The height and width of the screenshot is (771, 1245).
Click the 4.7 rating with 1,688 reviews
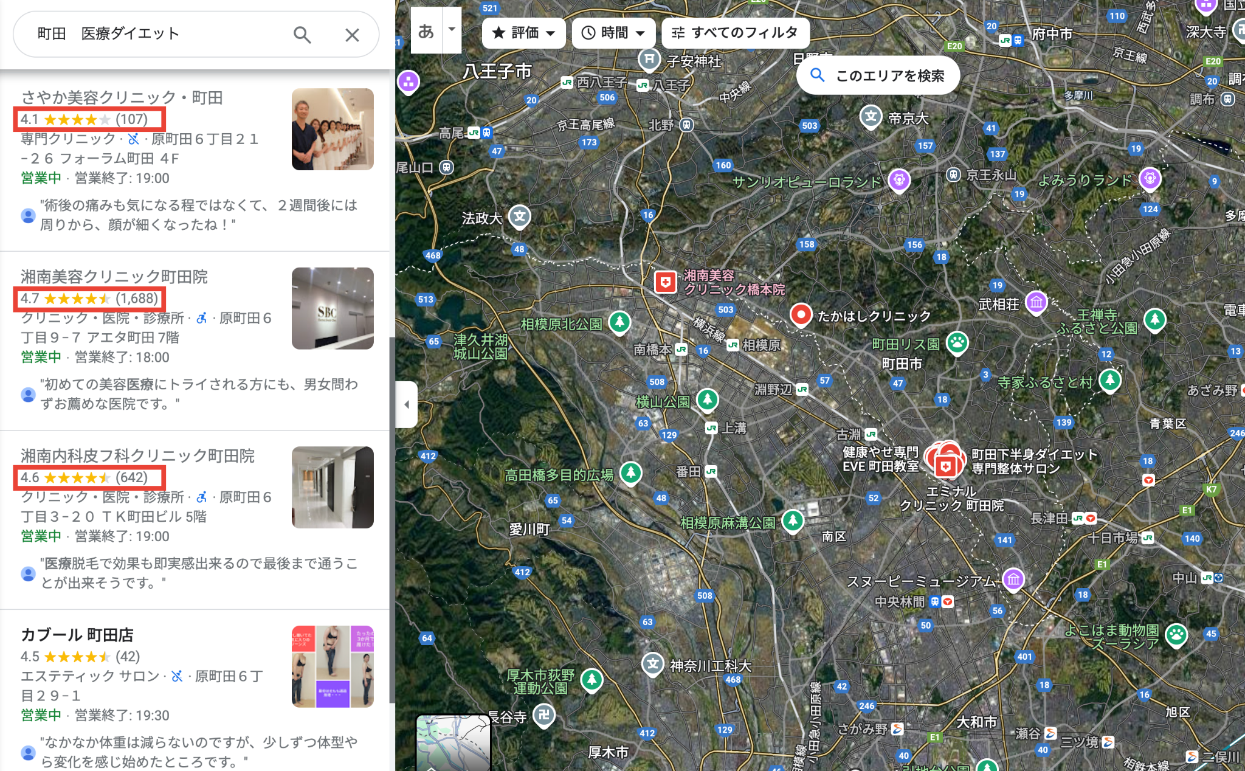(x=89, y=299)
